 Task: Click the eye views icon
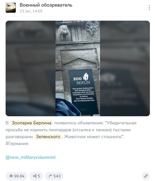coord(11,176)
